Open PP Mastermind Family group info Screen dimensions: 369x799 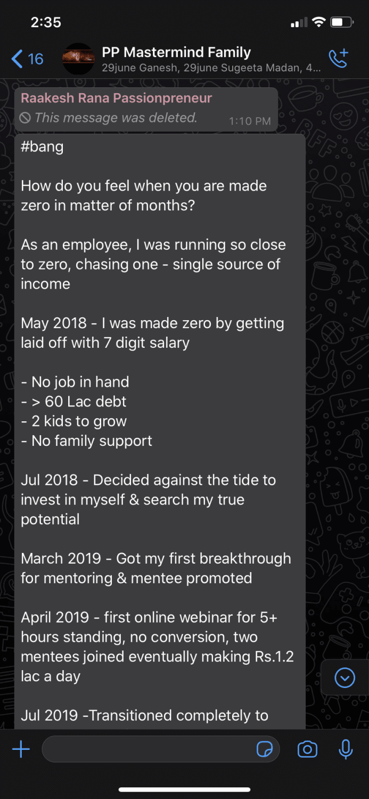coord(176,53)
